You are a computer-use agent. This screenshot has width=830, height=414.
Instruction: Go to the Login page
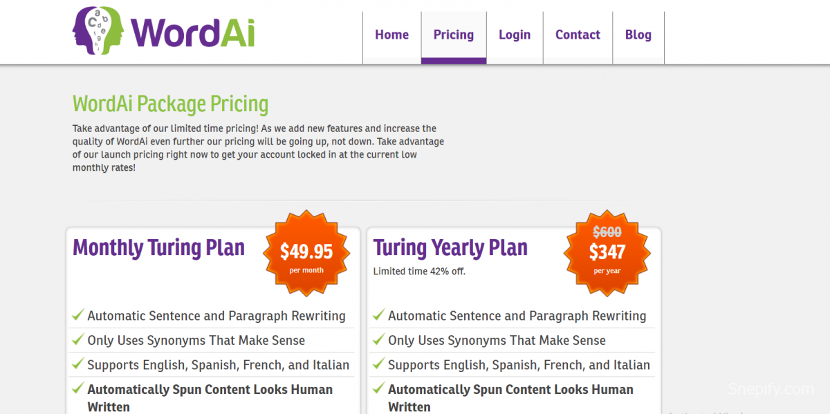click(x=515, y=35)
